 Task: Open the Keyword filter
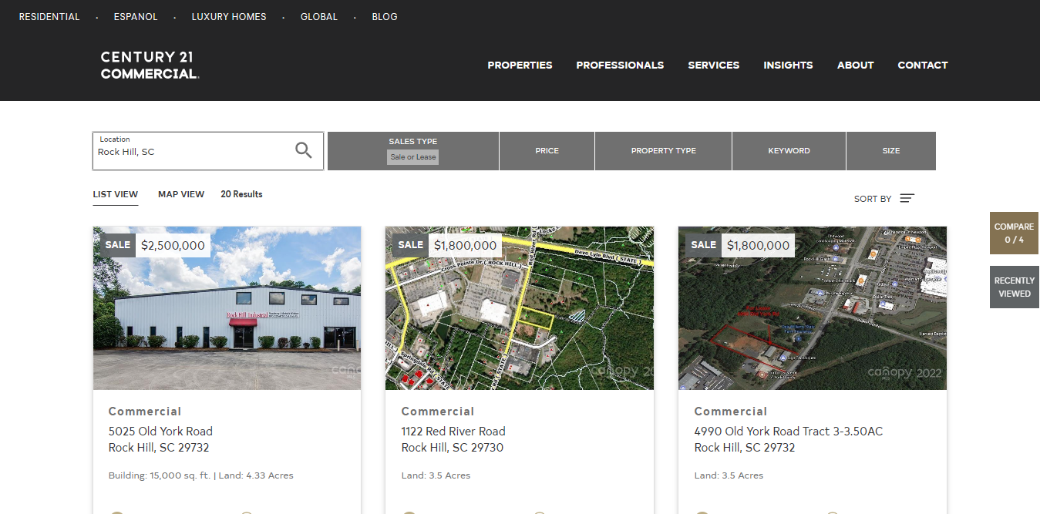[x=789, y=151]
